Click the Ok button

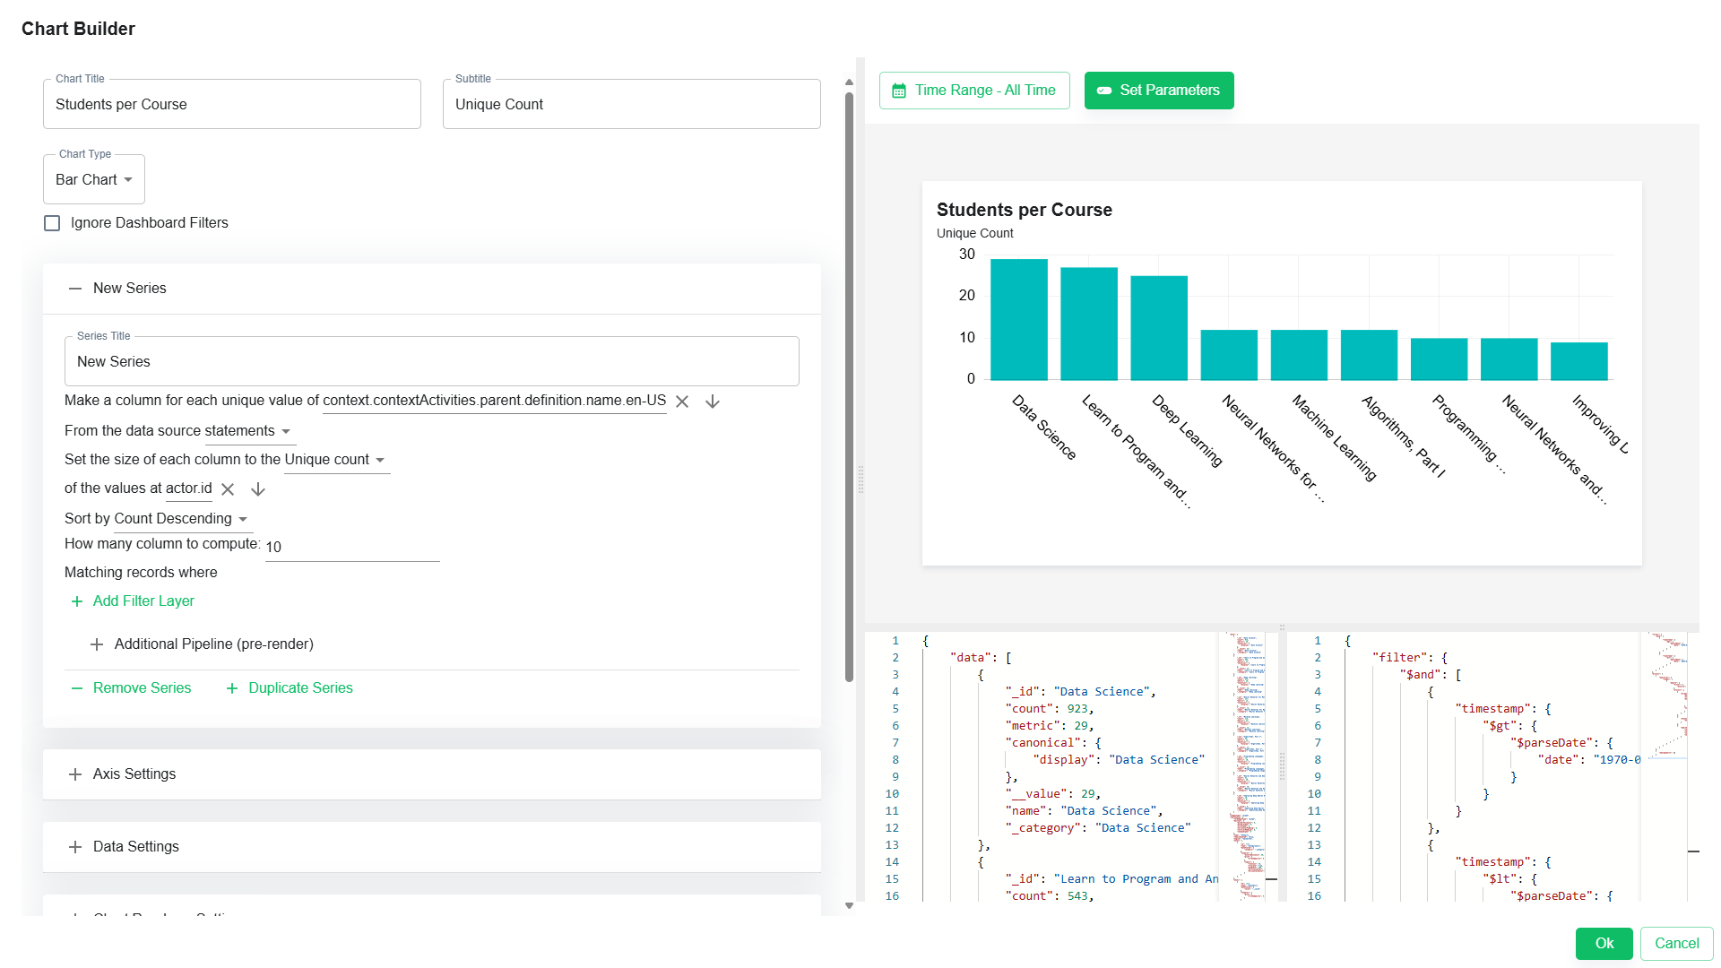(1604, 943)
